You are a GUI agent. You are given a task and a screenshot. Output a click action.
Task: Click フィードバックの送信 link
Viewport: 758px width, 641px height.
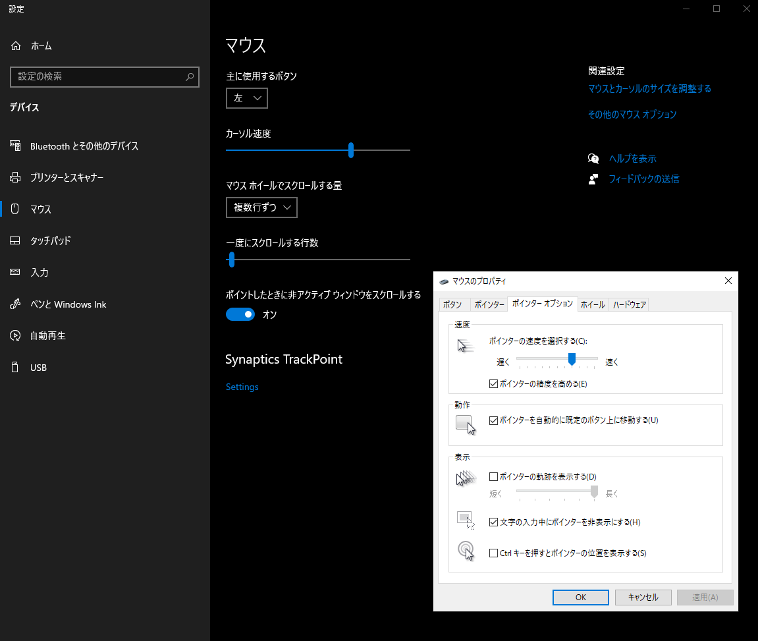click(x=644, y=179)
